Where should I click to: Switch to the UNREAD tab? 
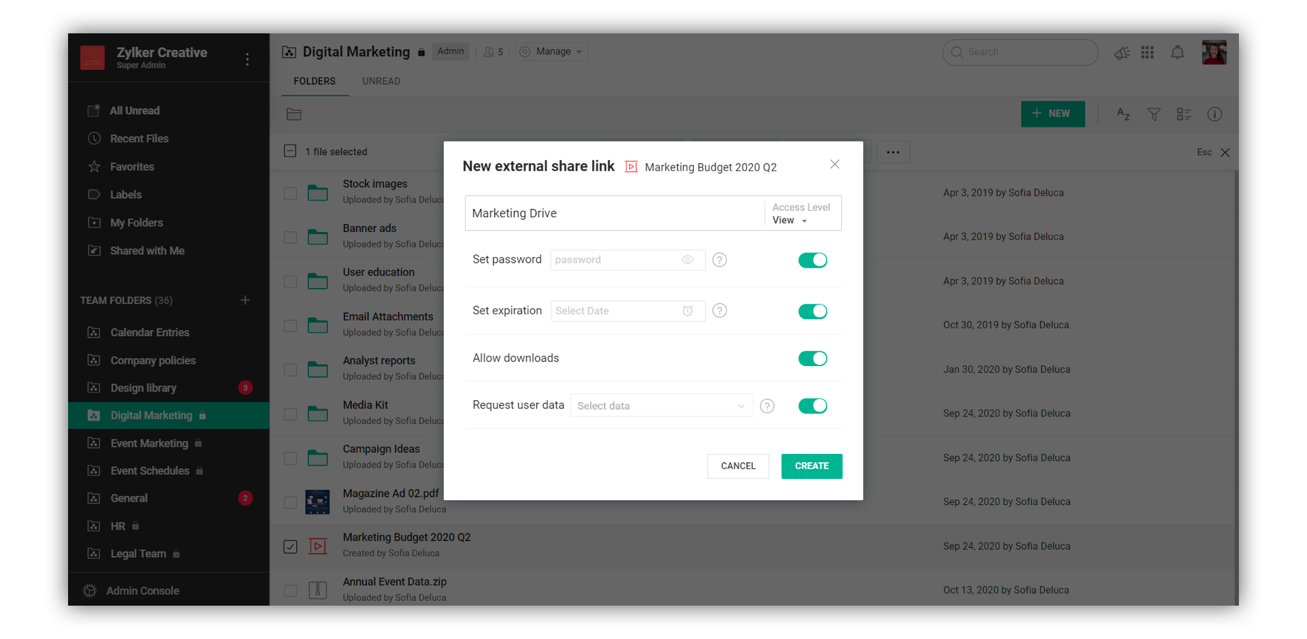point(381,81)
